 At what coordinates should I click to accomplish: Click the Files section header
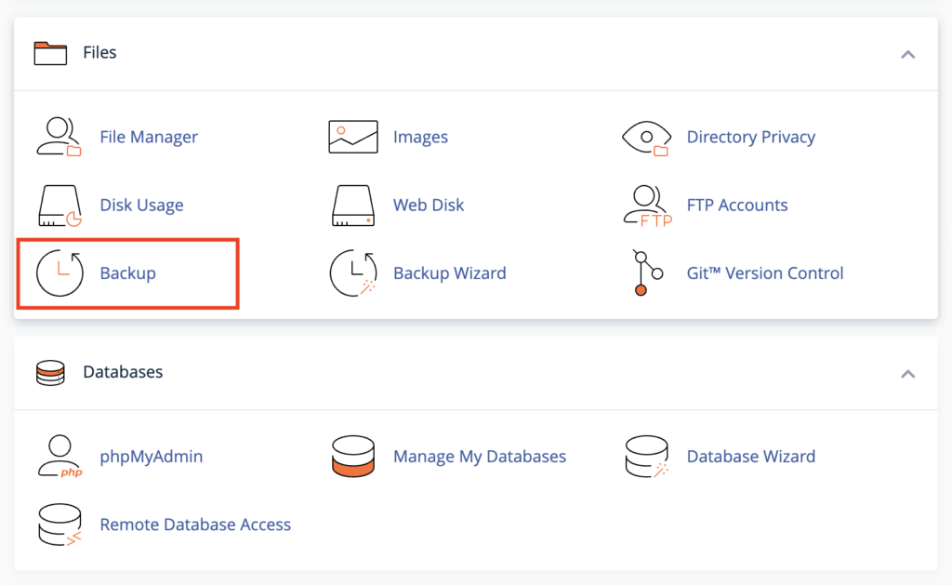[x=98, y=52]
